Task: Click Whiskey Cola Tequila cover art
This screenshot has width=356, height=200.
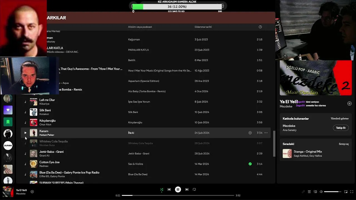Action: click(x=33, y=143)
